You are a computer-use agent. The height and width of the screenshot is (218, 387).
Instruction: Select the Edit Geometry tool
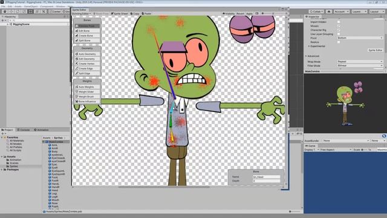pos(87,59)
